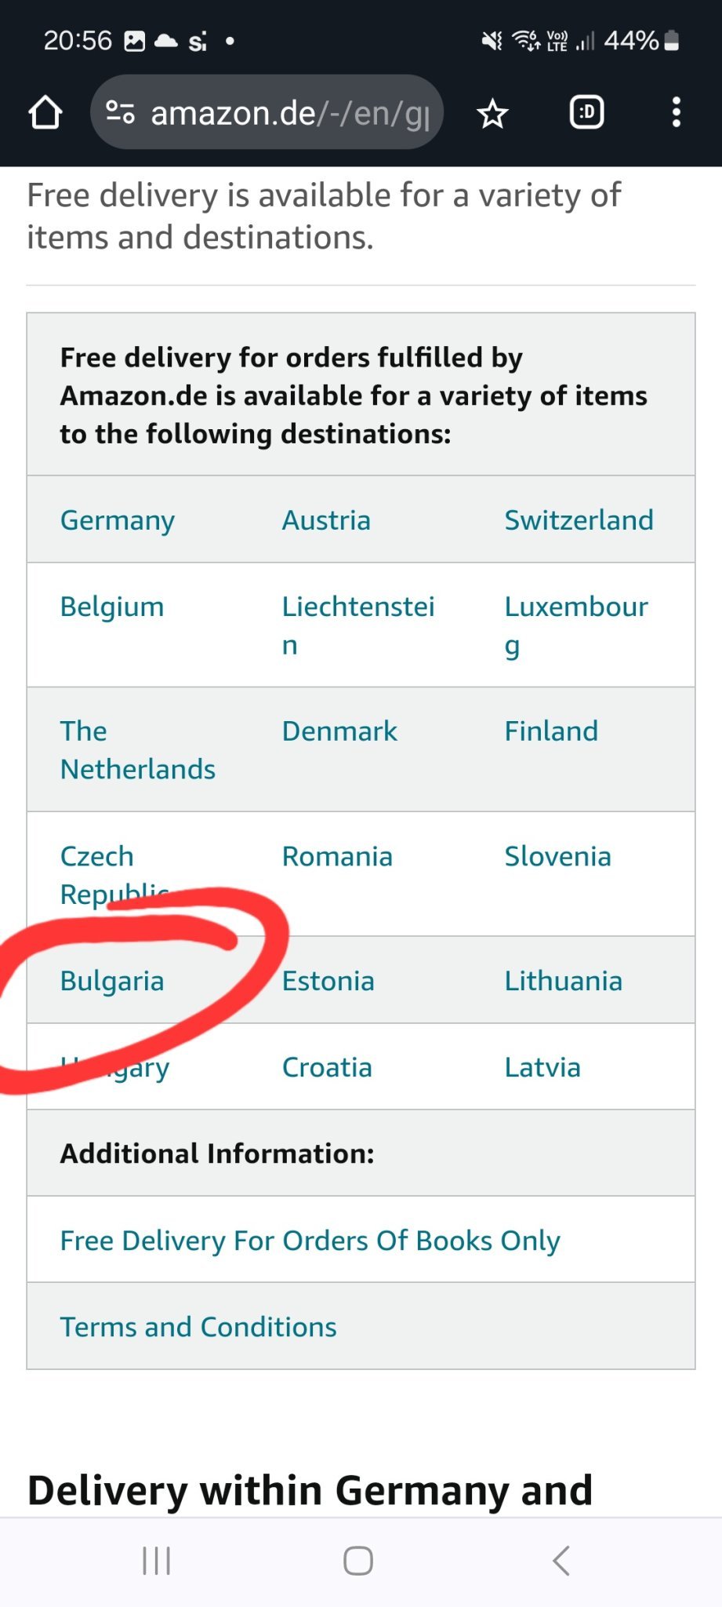The width and height of the screenshot is (722, 1607).
Task: Tap the Android back arrow
Action: coord(561,1561)
